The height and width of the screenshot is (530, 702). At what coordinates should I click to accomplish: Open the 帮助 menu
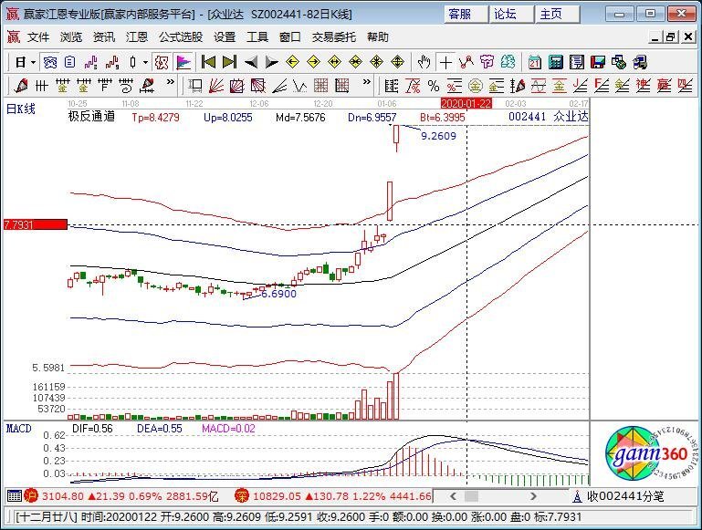(378, 37)
